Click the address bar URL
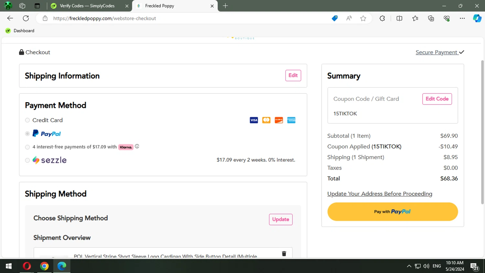The width and height of the screenshot is (485, 273). (104, 18)
